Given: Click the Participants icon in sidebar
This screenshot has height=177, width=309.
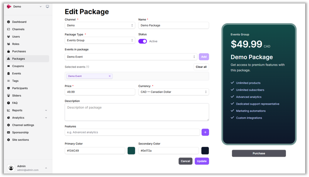Looking at the screenshot, I should pos(9,88).
